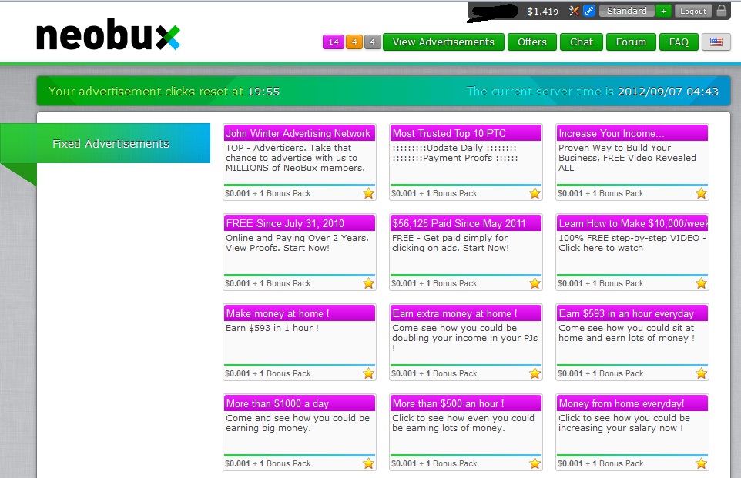Viewport: 741px width, 478px height.
Task: Click star on Increase Your Income ad
Action: [x=701, y=193]
